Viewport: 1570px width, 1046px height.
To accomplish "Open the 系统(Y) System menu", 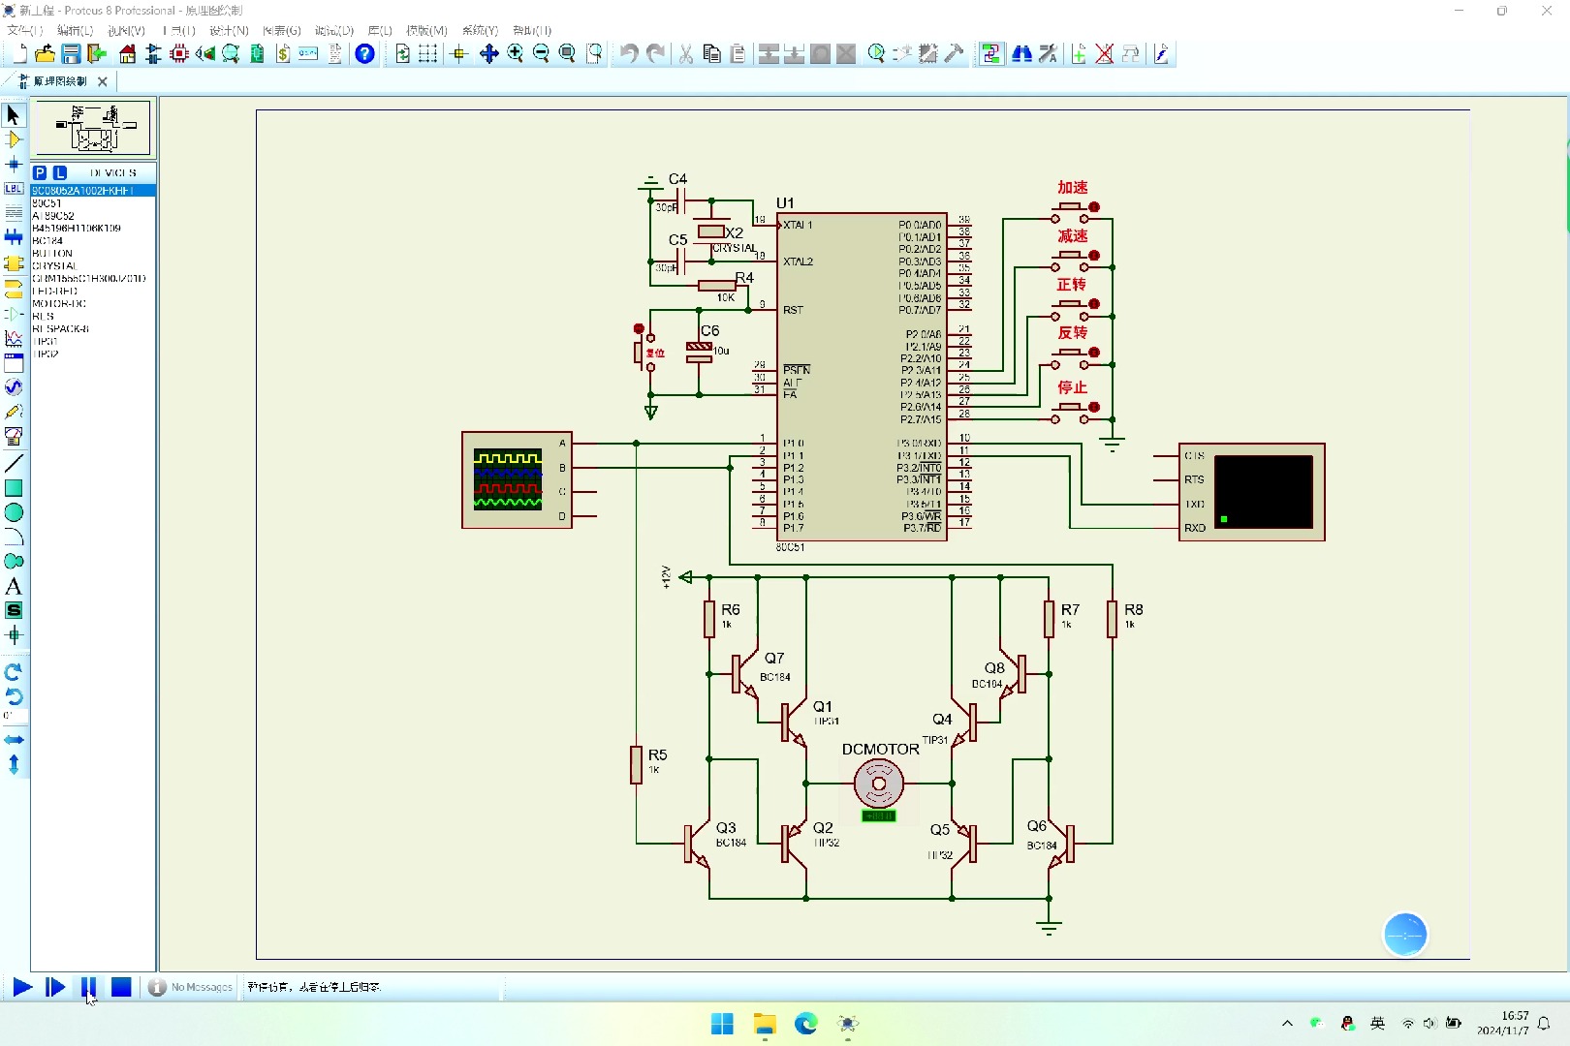I will (480, 31).
